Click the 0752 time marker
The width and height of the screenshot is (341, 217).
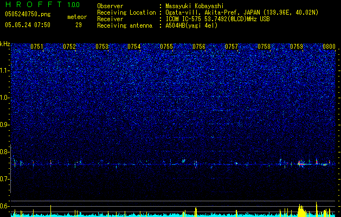pyautogui.click(x=69, y=46)
